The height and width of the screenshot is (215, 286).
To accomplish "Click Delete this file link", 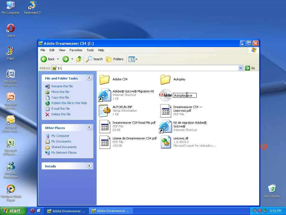I will [61, 114].
